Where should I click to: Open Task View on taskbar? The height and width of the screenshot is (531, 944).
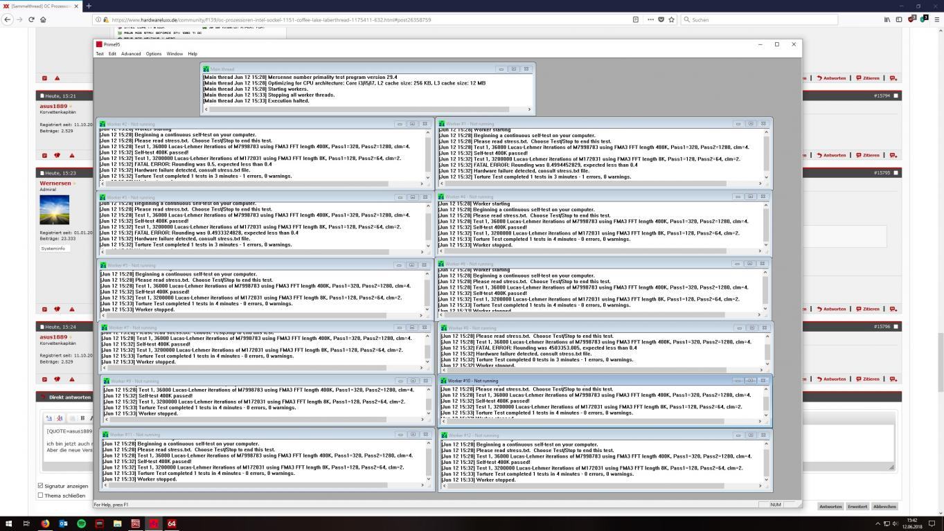[x=27, y=523]
